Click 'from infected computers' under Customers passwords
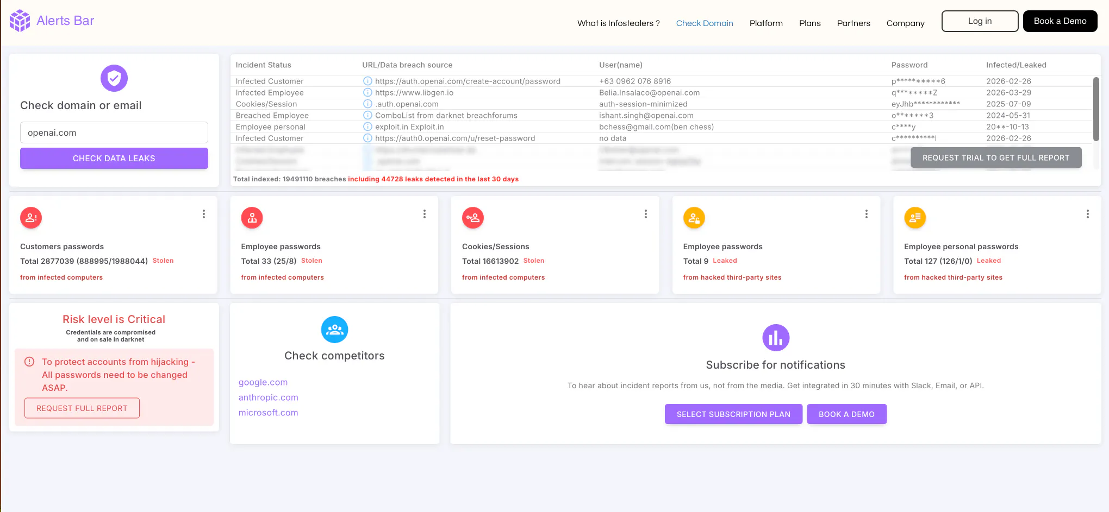Viewport: 1109px width, 512px height. coord(61,277)
